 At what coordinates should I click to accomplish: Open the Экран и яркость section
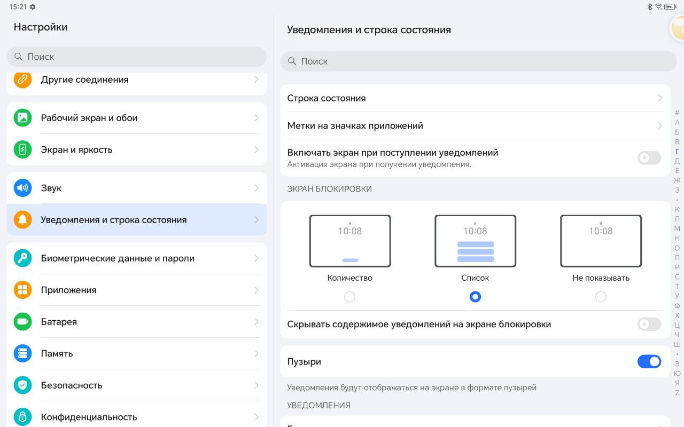click(137, 149)
